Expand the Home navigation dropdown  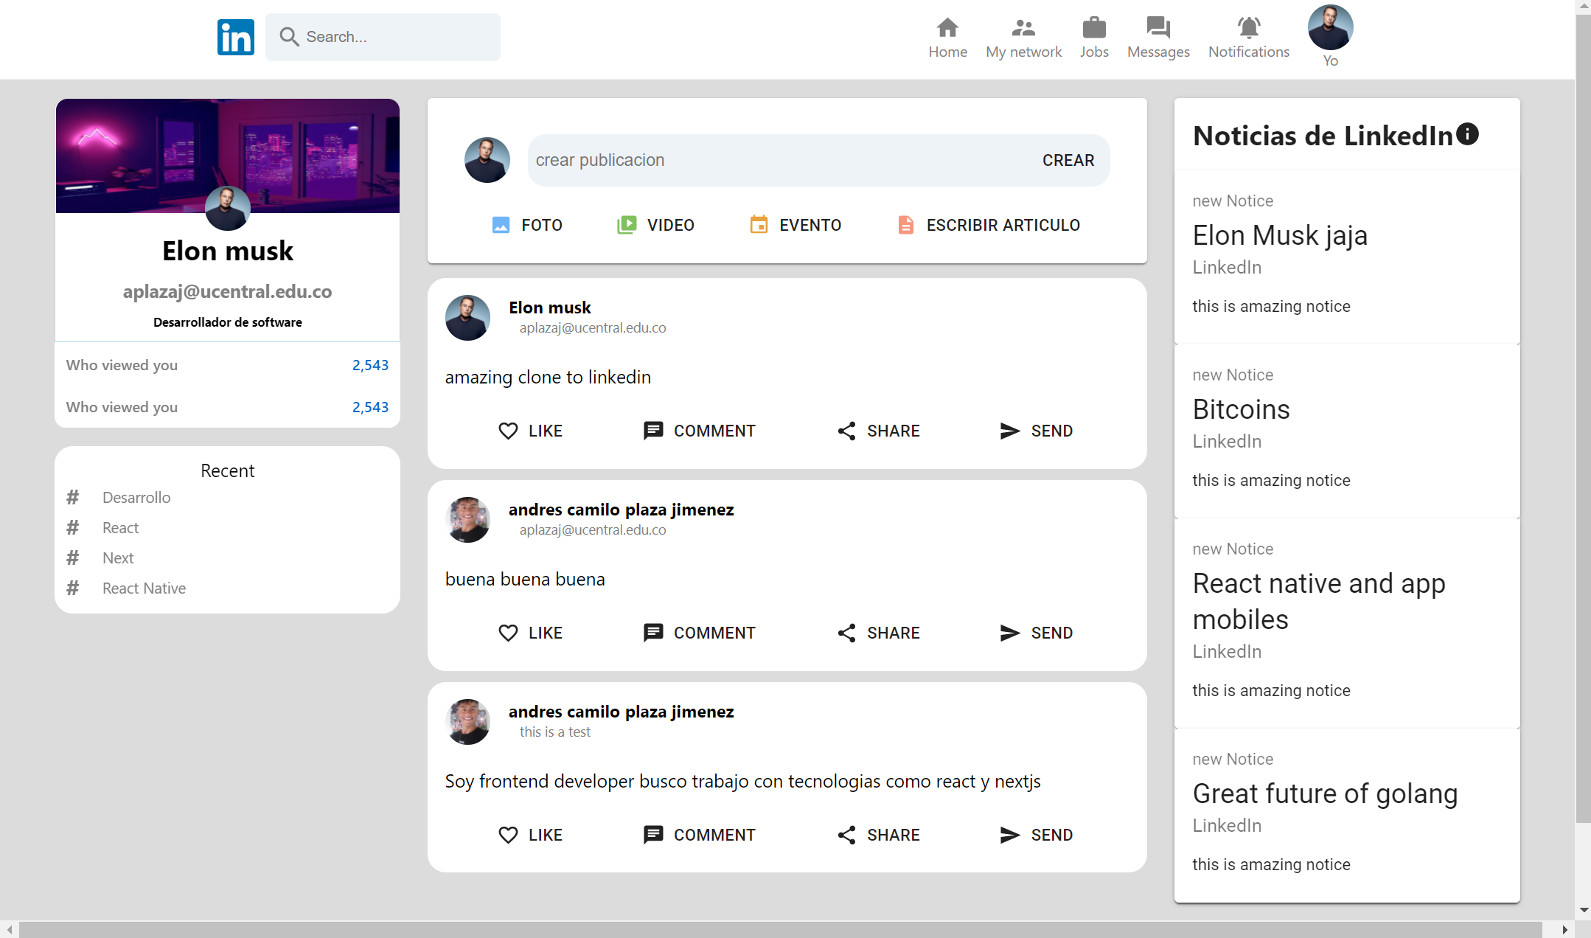point(947,37)
